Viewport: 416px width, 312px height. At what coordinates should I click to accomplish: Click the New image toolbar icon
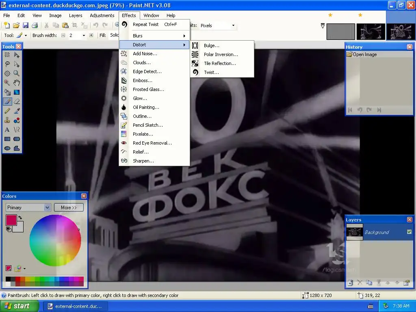[7, 25]
